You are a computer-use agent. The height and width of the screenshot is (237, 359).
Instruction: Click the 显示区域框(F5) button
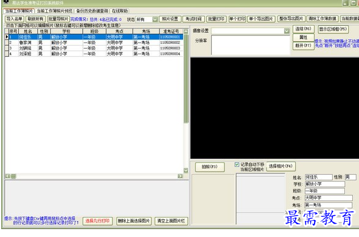[x=333, y=29]
